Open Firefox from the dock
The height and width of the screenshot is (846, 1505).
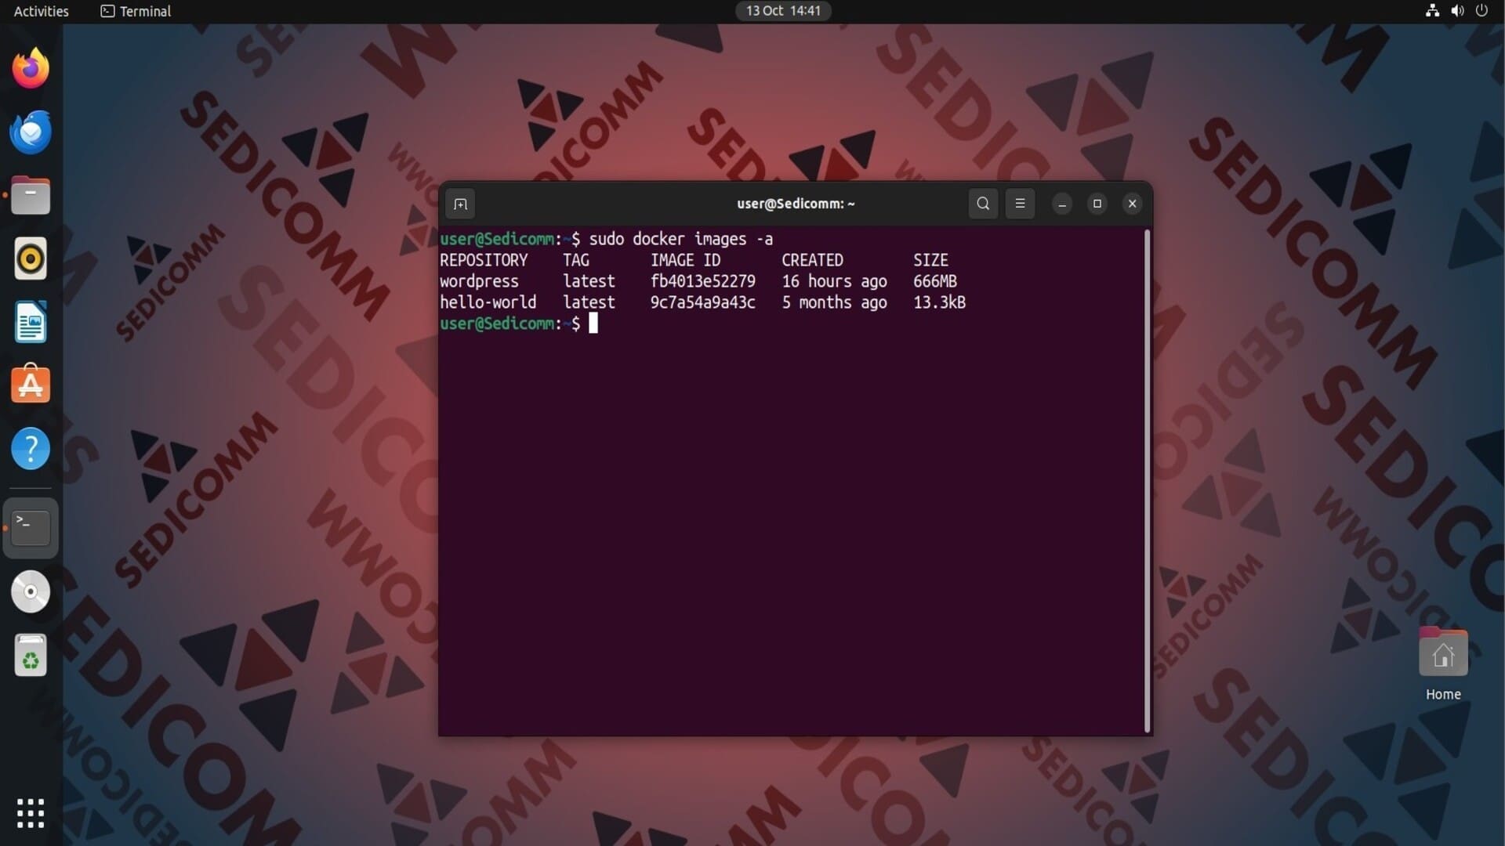31,68
